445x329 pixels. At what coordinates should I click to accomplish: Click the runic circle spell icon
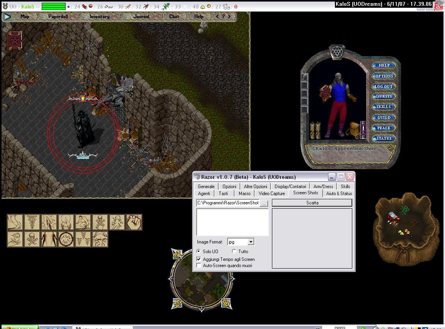point(66,239)
